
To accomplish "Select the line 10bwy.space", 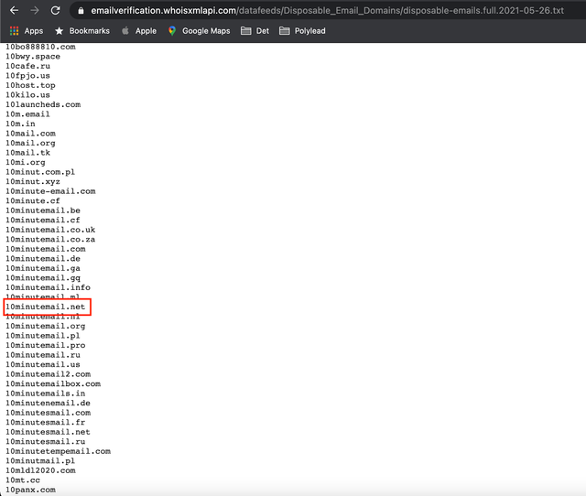I will 33,57.
